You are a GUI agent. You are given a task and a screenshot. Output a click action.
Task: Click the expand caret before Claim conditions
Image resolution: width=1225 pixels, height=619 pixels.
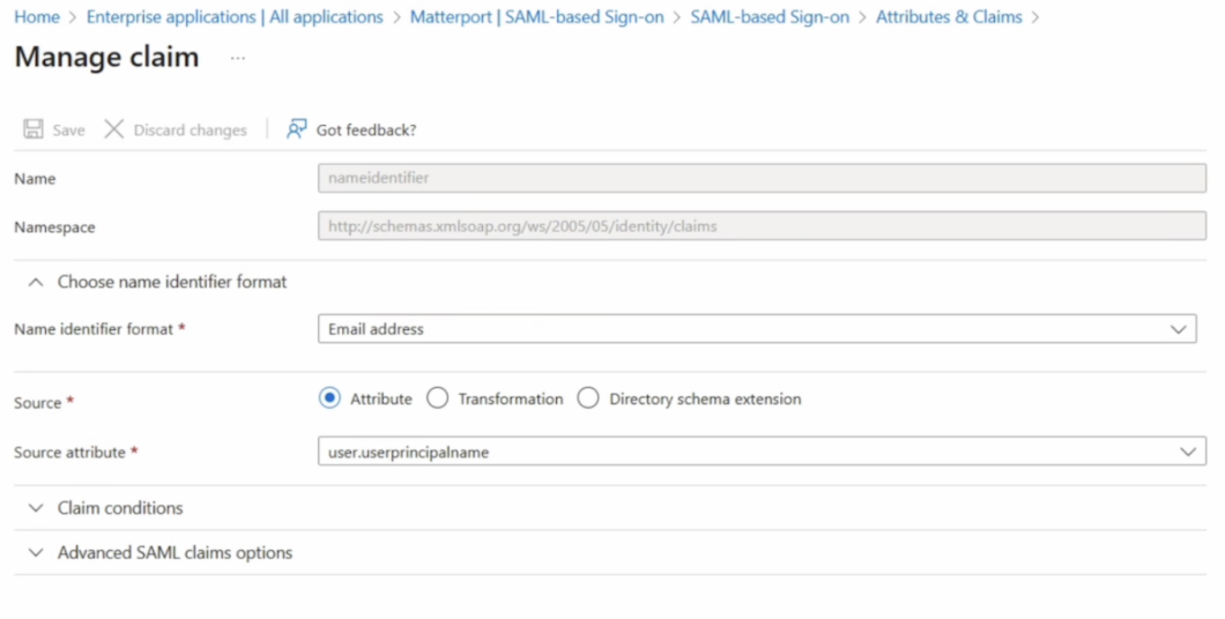tap(35, 508)
